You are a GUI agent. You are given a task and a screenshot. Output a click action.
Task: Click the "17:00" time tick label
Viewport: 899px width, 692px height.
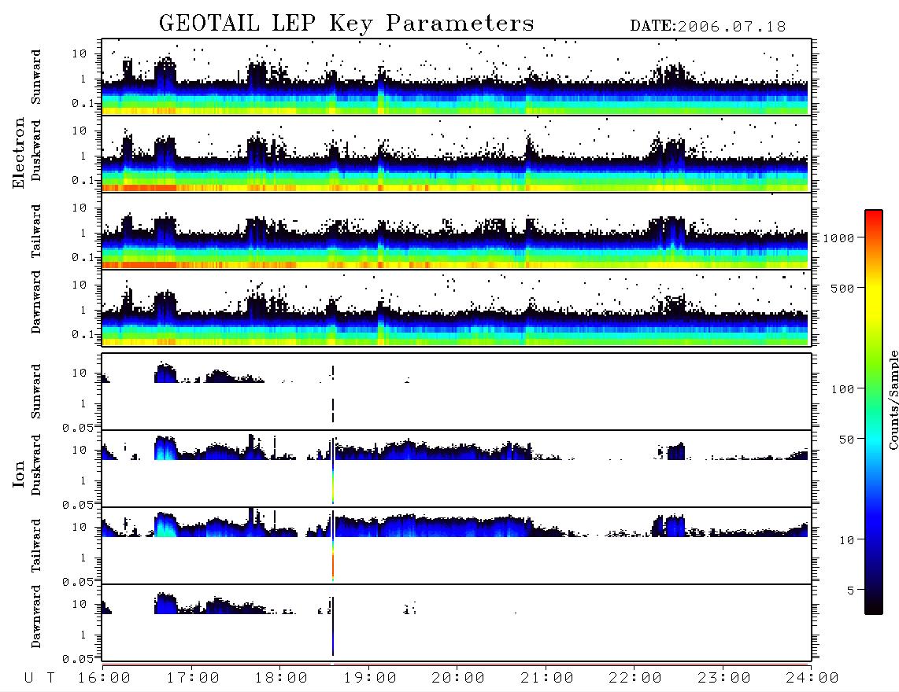193,679
